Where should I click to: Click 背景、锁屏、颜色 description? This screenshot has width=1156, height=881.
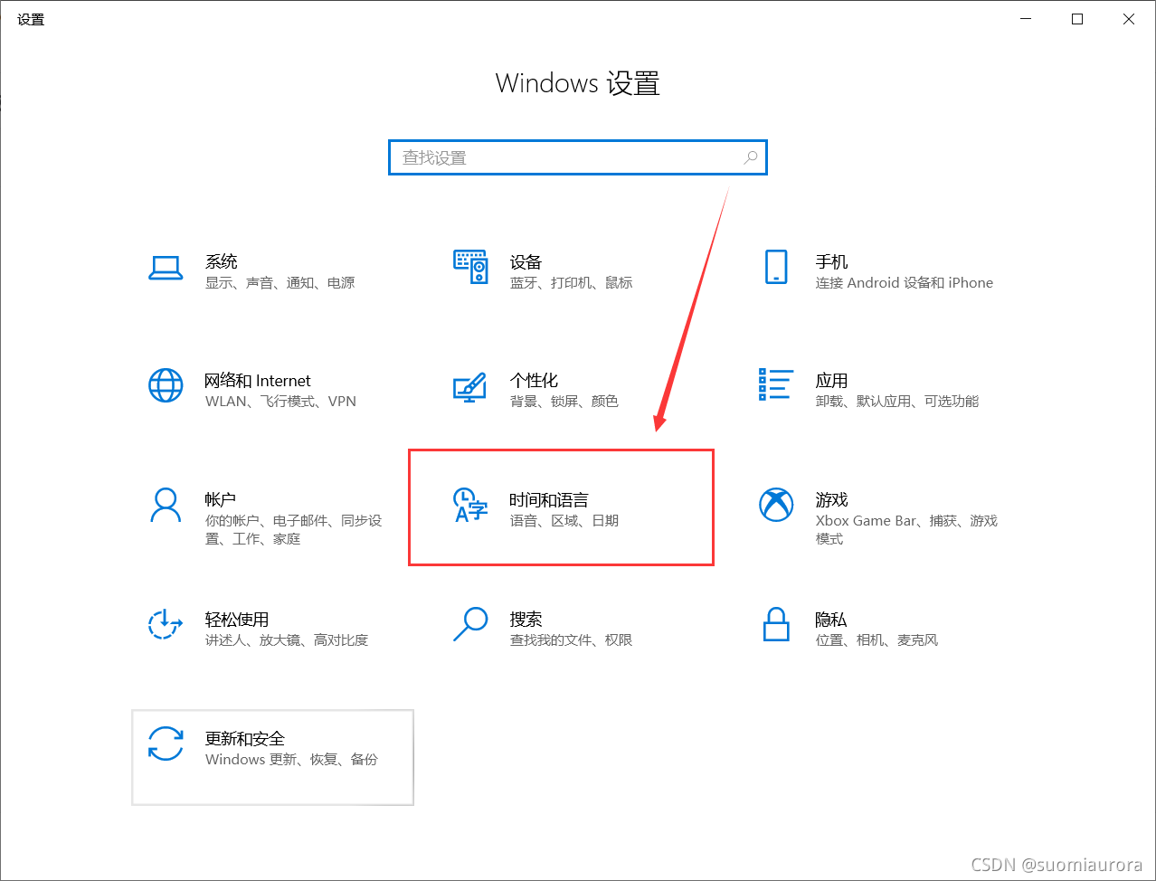pyautogui.click(x=564, y=402)
